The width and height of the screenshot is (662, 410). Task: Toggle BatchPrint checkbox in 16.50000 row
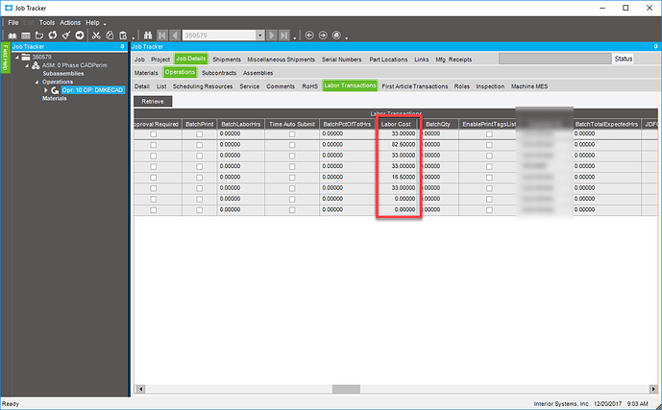point(199,178)
